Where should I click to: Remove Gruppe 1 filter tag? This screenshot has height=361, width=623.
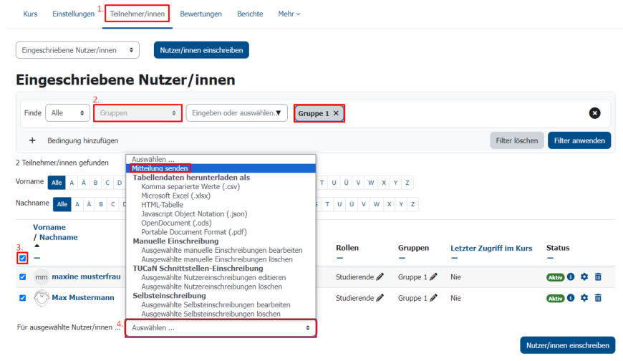(x=336, y=113)
